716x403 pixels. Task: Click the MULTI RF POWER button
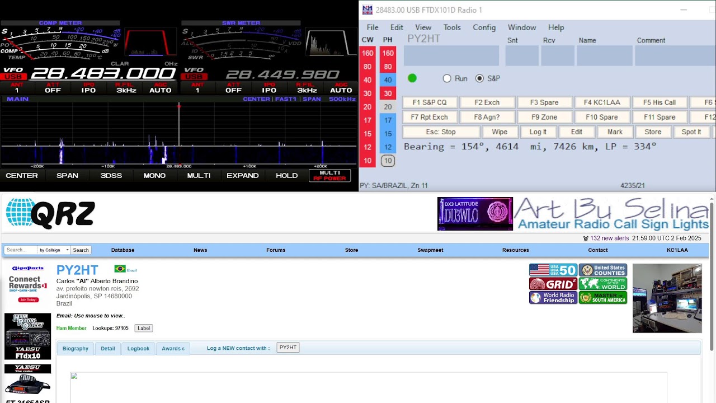[x=330, y=175]
